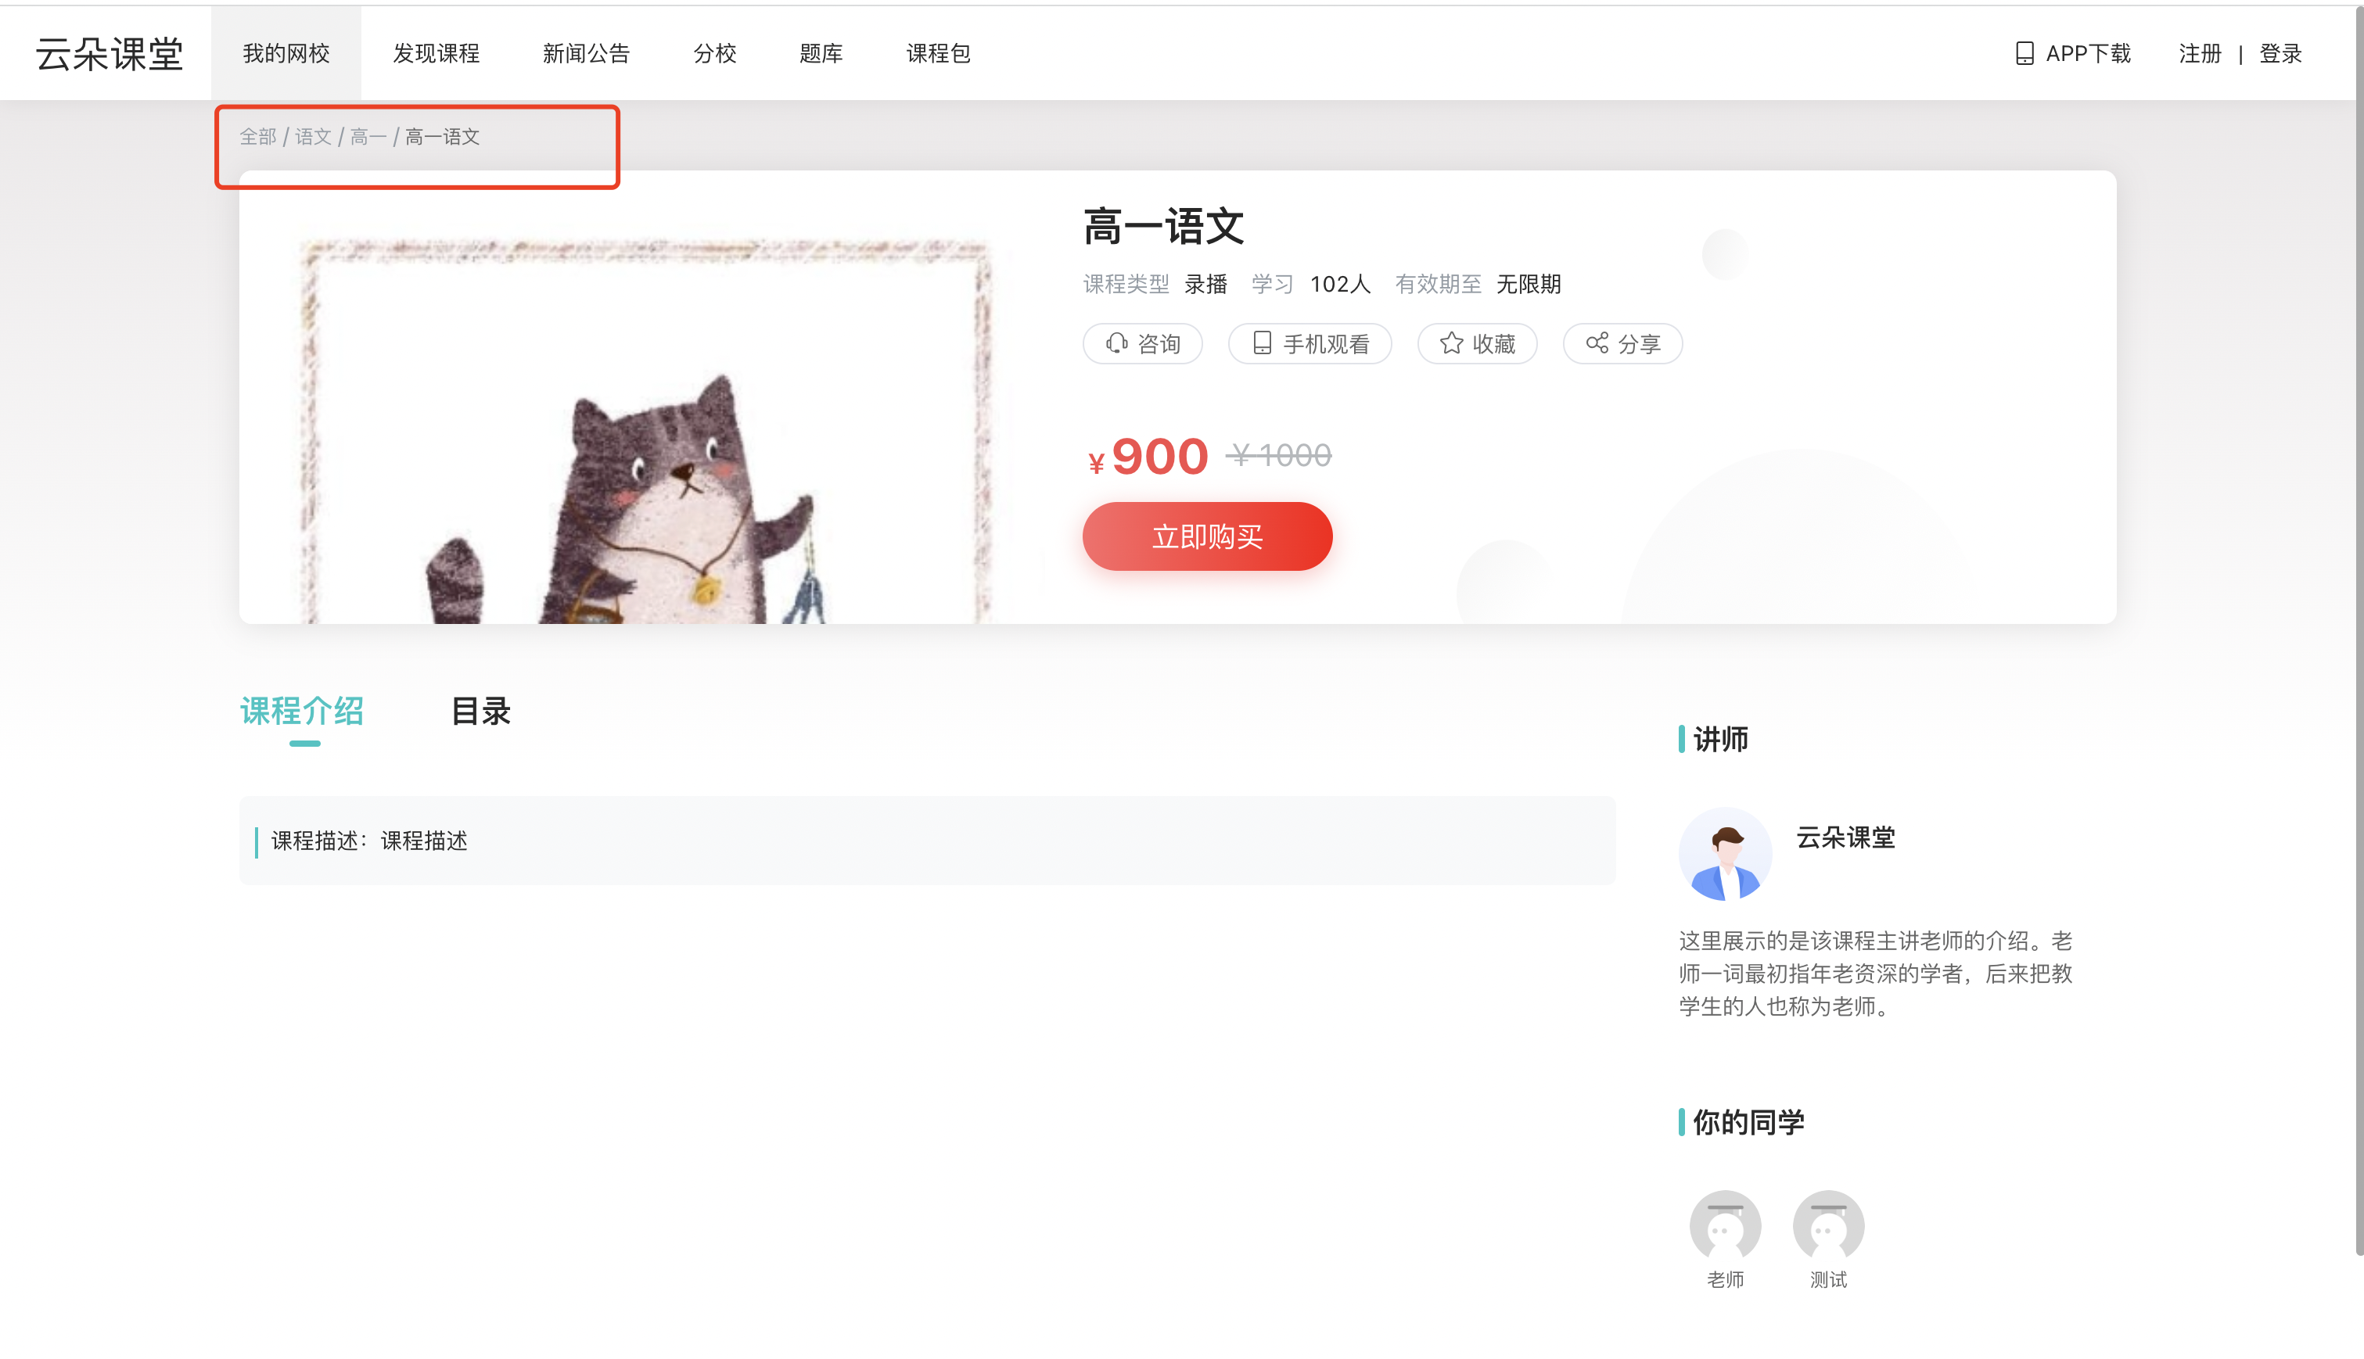Click the star icon to 收藏 course
Viewport: 2364px width, 1359px height.
point(1450,343)
